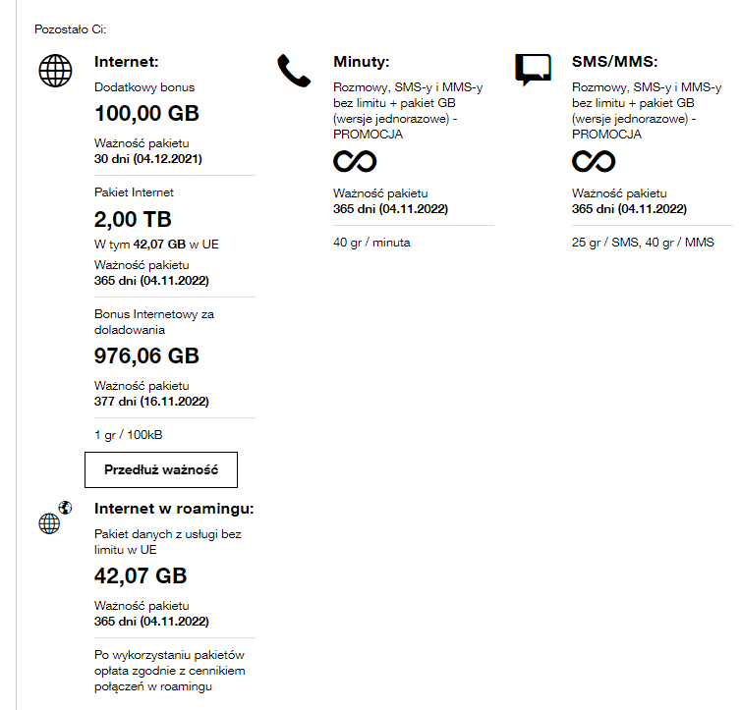Click the infinity symbol under SMS/MMS
This screenshot has height=710, width=740.
(x=594, y=161)
